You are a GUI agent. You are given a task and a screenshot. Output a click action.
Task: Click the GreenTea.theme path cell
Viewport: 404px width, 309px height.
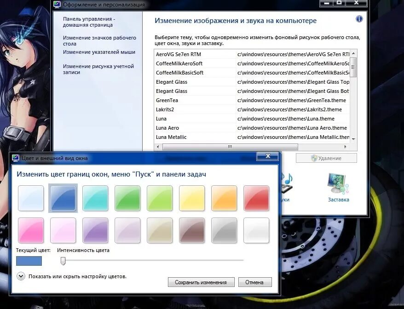(x=292, y=100)
